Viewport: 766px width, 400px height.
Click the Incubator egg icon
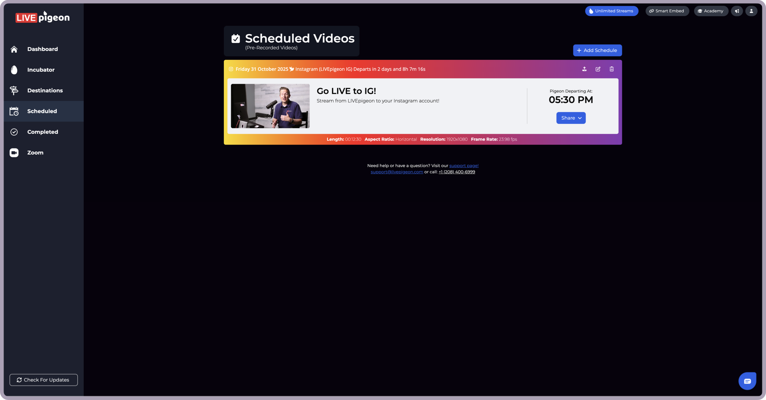click(14, 70)
